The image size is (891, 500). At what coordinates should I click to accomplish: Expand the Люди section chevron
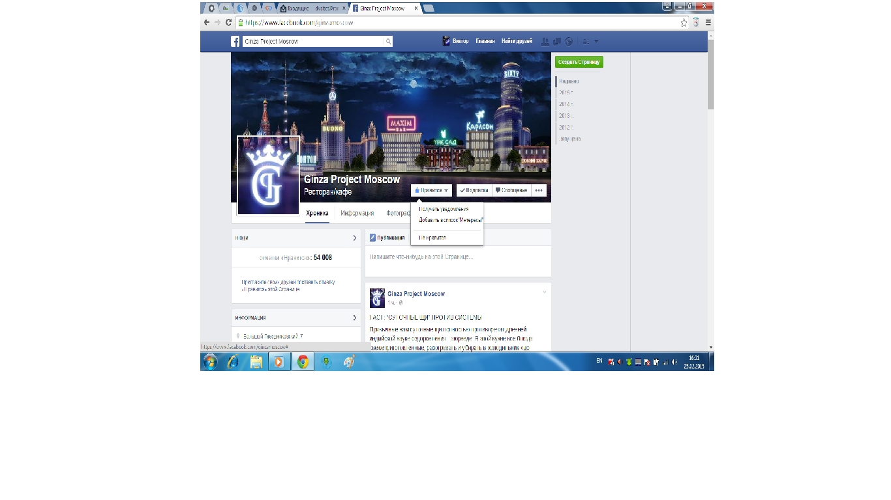[355, 238]
